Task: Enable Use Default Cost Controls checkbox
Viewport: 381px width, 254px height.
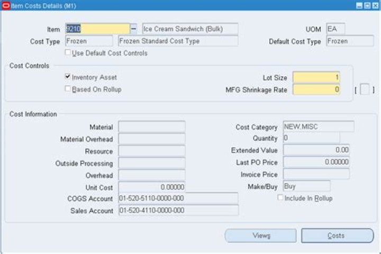Action: [68, 52]
